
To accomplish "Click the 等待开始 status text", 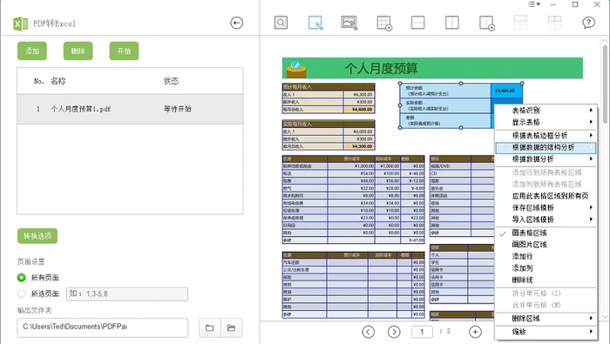I will [x=178, y=109].
